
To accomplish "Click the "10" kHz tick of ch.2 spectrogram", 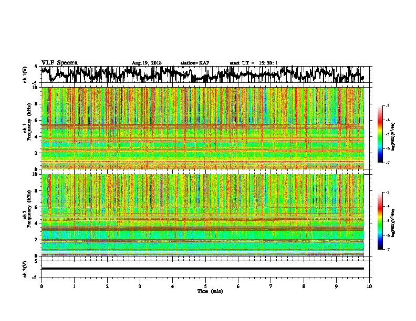I will click(x=36, y=174).
